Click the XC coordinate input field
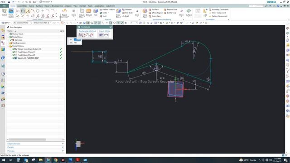 pos(77,39)
